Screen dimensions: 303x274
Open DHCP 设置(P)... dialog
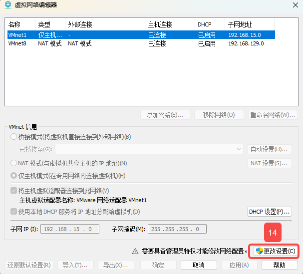click(270, 212)
